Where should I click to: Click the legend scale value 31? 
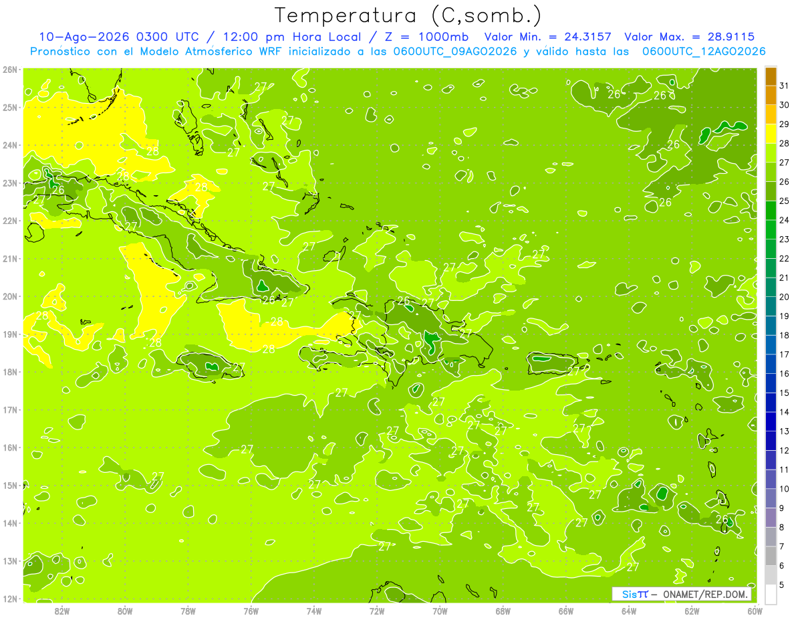[784, 86]
